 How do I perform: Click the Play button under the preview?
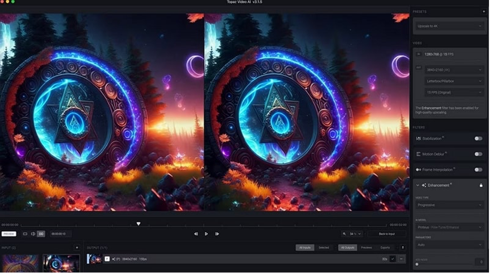[x=206, y=234]
